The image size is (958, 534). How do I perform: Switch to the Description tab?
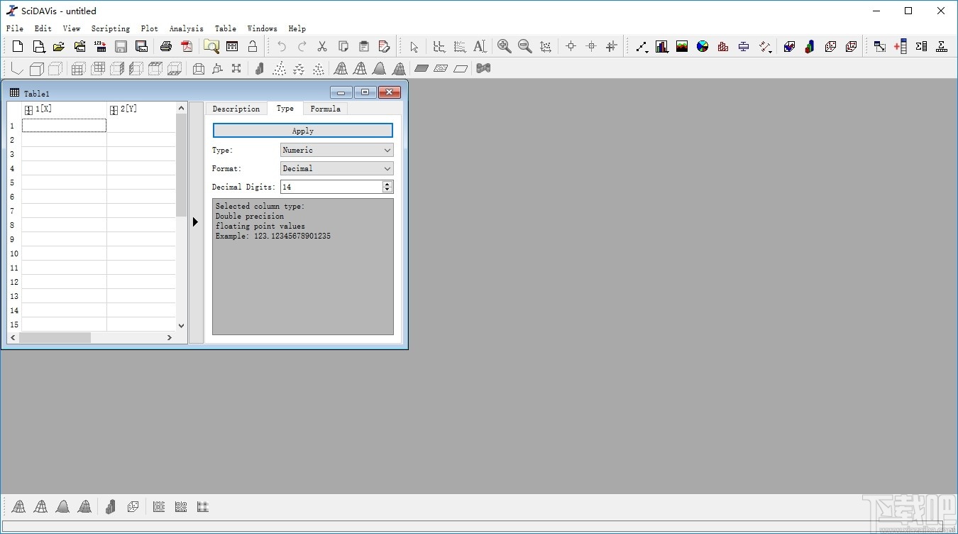tap(236, 109)
